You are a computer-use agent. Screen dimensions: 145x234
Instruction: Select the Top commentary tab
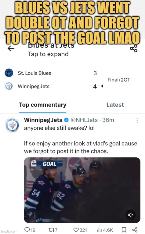(x=43, y=105)
